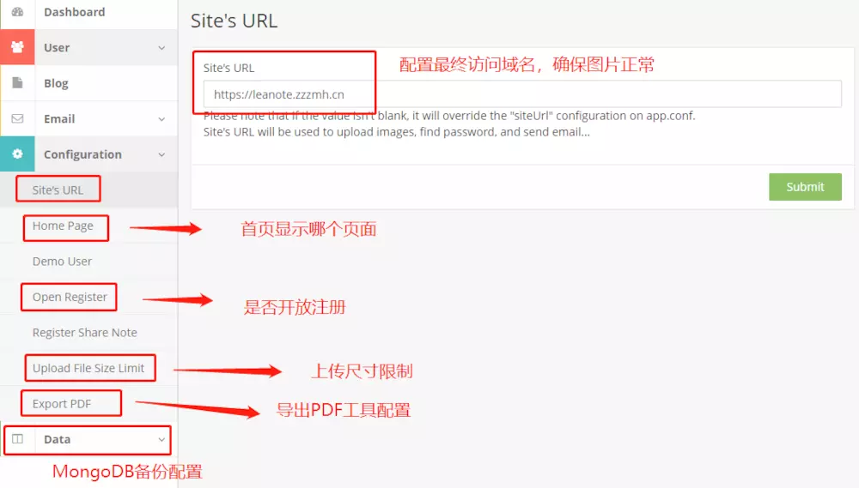Click the Dashboard gauge icon
This screenshot has height=488, width=859.
pos(17,11)
